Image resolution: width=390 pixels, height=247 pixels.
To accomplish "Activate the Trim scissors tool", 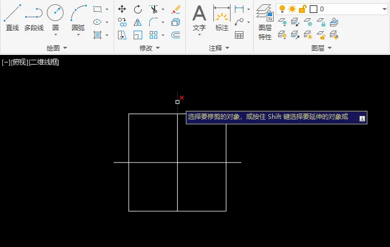I will tap(154, 9).
